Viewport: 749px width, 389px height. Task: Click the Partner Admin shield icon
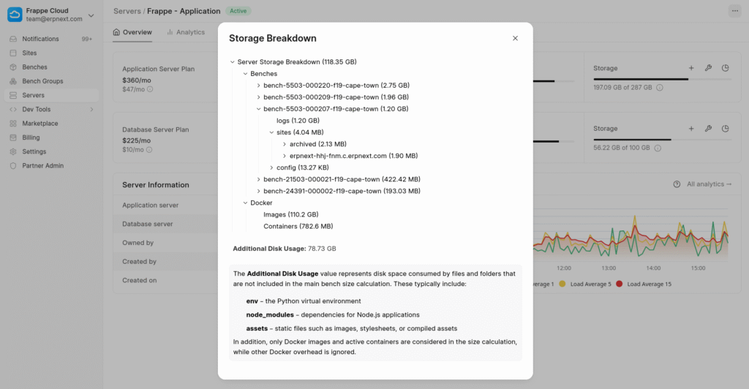[x=13, y=166]
